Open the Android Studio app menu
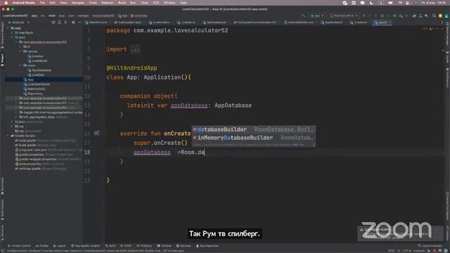450x253 pixels. (x=23, y=3)
